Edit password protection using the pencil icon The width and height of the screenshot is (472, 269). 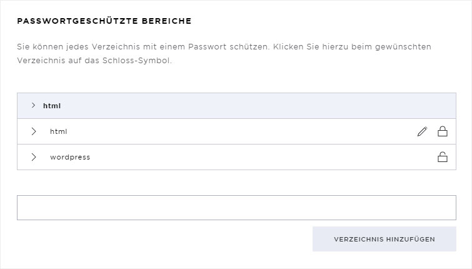(x=422, y=131)
